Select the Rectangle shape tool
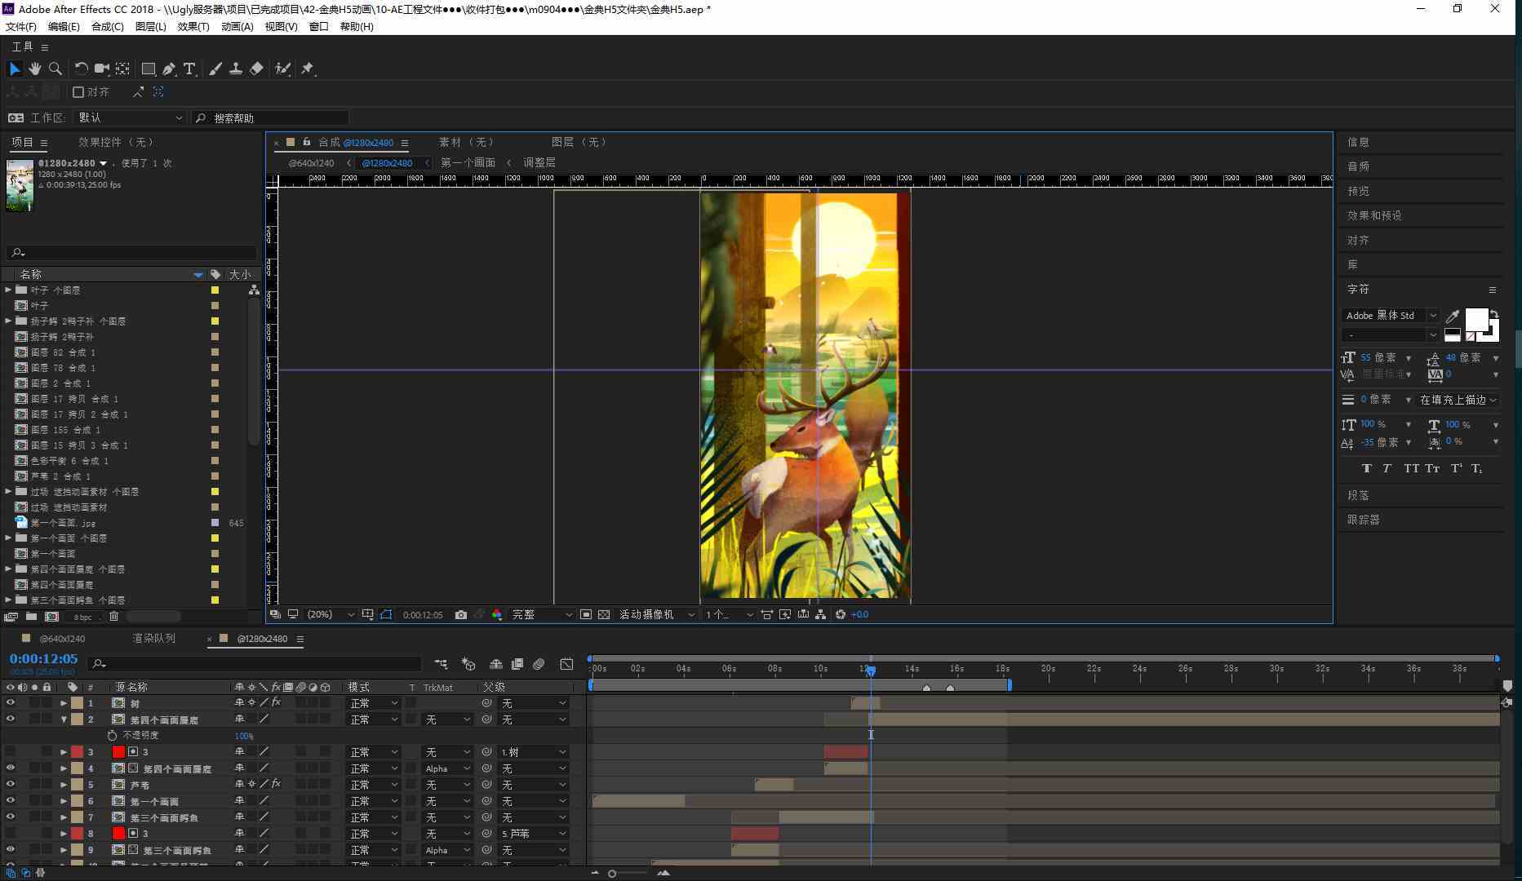The image size is (1522, 881). point(148,69)
